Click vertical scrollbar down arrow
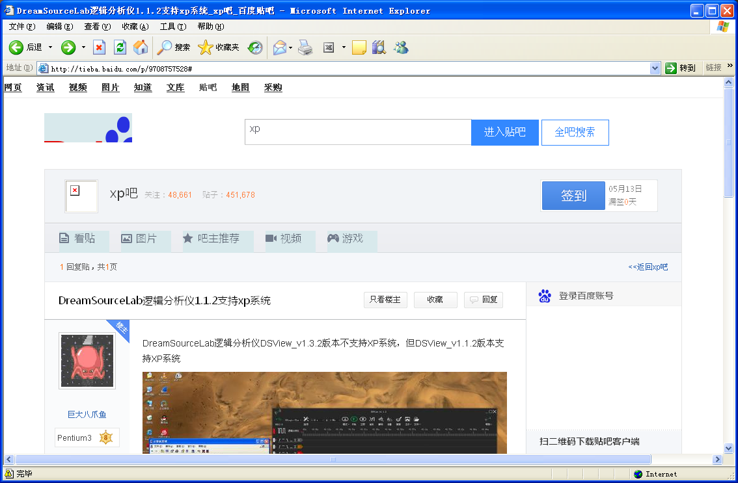 [x=729, y=448]
